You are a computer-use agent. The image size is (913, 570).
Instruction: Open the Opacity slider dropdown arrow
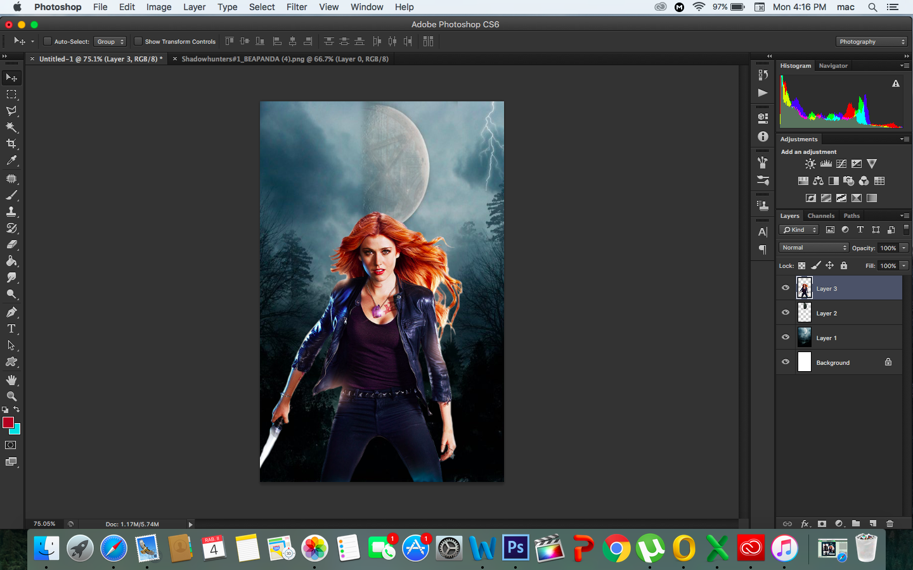click(904, 248)
